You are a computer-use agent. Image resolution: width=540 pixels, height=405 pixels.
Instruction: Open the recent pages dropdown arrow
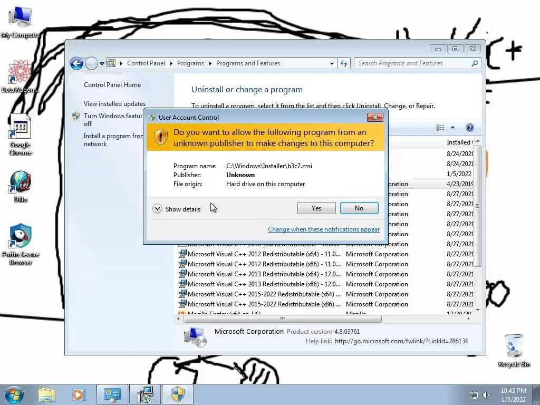(102, 64)
